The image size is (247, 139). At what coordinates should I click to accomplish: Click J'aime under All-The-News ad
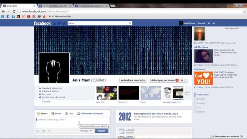(x=200, y=65)
